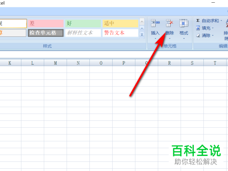Apply the Explanatory Text (解释性文本) style
Viewport: 228px width, 171px height.
pos(83,33)
